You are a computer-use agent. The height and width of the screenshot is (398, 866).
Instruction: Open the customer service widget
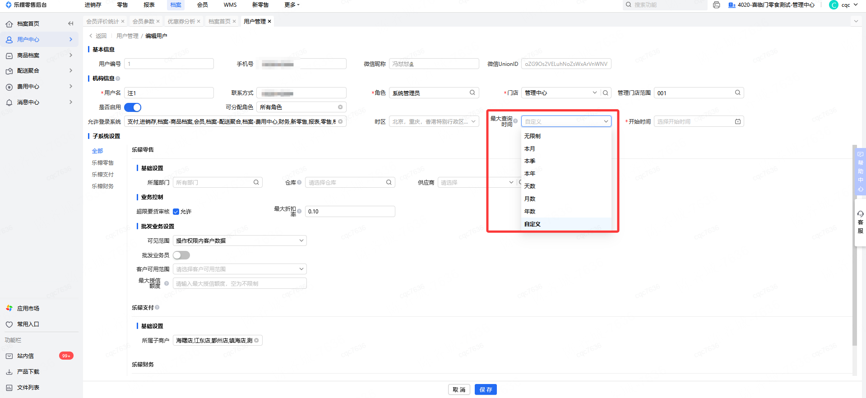pos(860,222)
